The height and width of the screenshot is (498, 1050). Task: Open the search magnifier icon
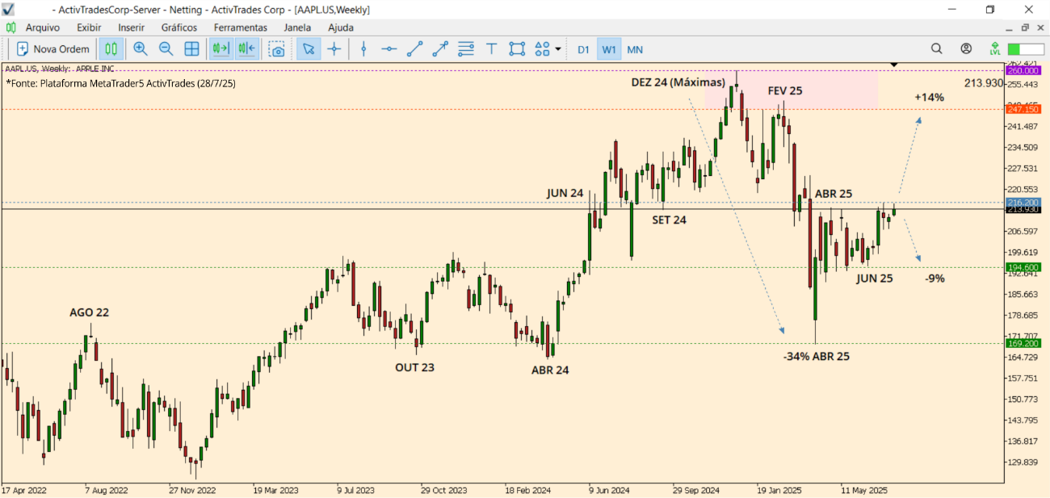coord(936,48)
